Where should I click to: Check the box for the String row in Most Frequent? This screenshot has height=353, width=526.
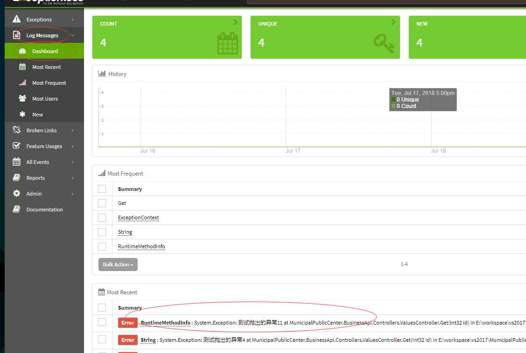click(x=102, y=232)
